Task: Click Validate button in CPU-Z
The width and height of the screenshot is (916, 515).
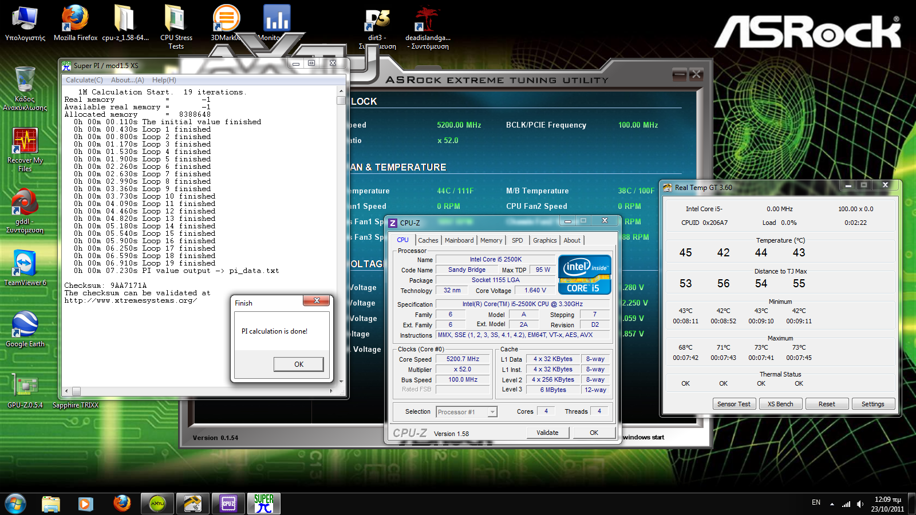Action: (x=547, y=433)
